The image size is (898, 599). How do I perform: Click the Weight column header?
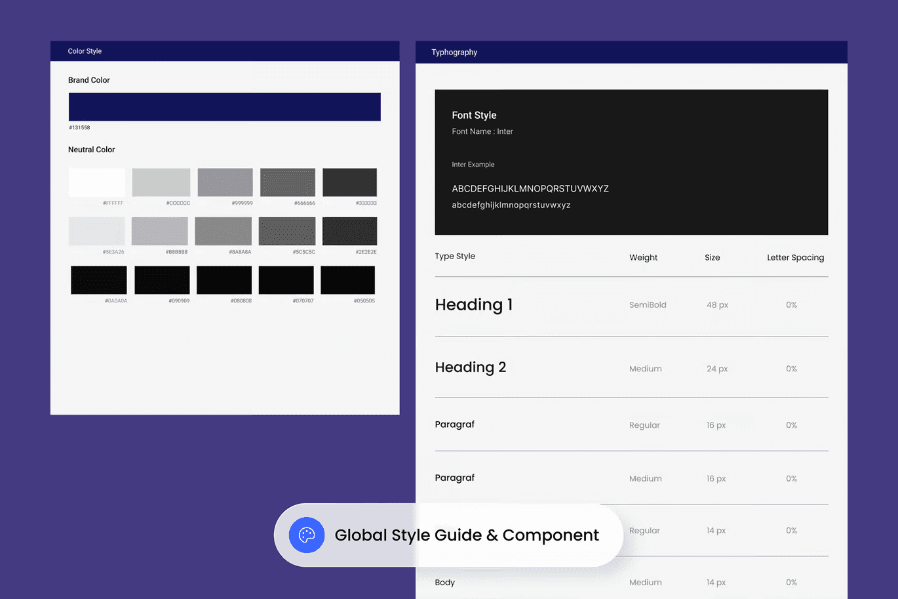(x=644, y=258)
